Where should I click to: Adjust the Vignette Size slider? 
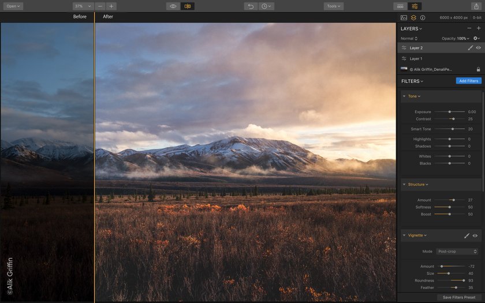pyautogui.click(x=449, y=274)
